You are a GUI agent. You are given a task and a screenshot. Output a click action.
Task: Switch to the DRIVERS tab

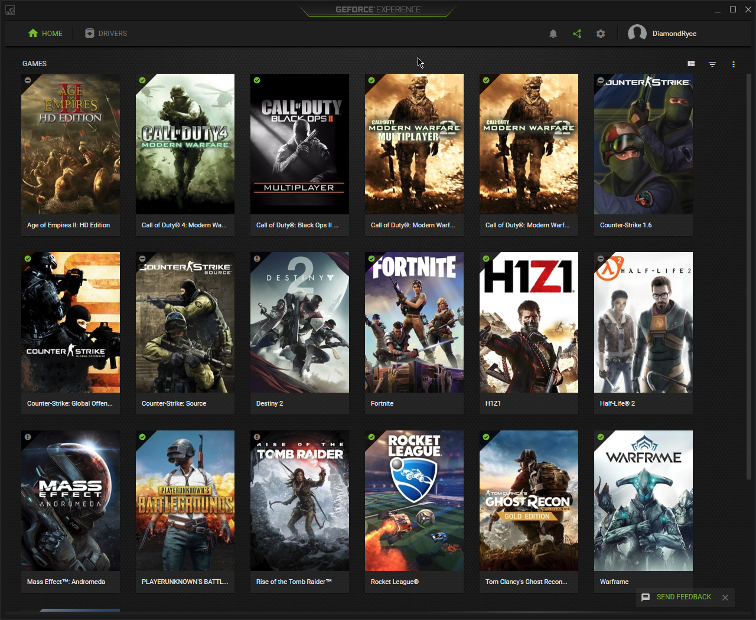click(106, 34)
